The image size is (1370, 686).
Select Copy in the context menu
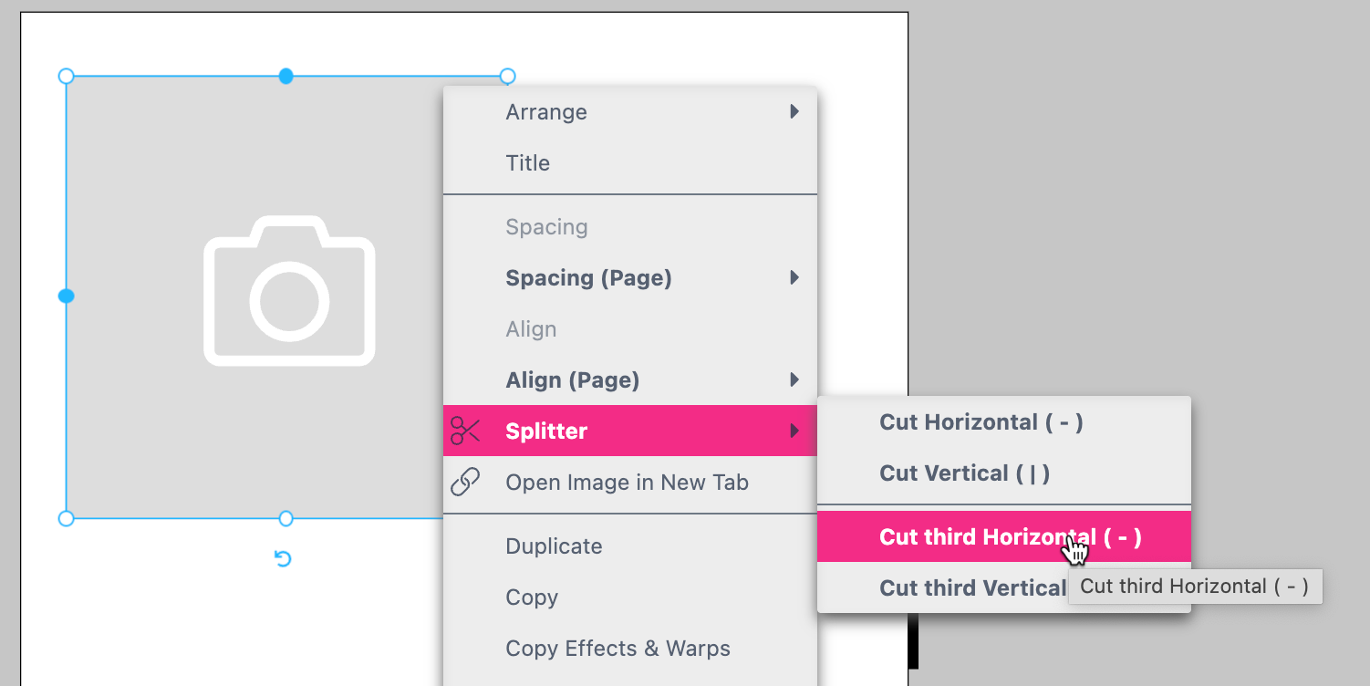[x=532, y=597]
